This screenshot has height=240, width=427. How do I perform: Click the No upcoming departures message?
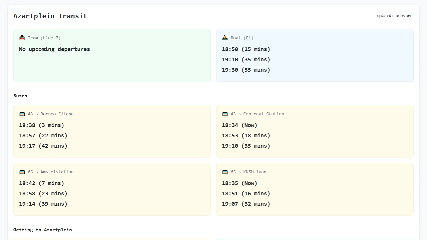(54, 49)
